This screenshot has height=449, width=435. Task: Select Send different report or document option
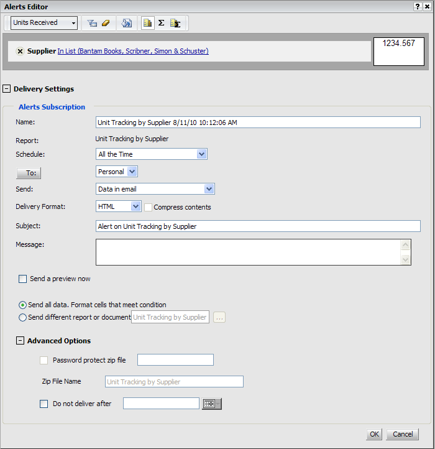23,317
